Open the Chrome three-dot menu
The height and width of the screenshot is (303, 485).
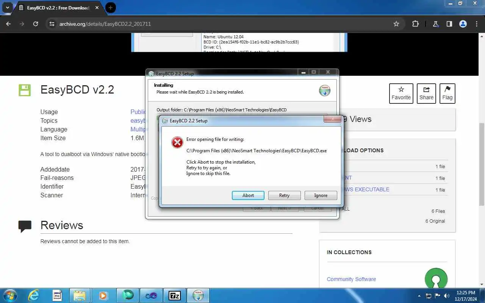click(x=477, y=24)
